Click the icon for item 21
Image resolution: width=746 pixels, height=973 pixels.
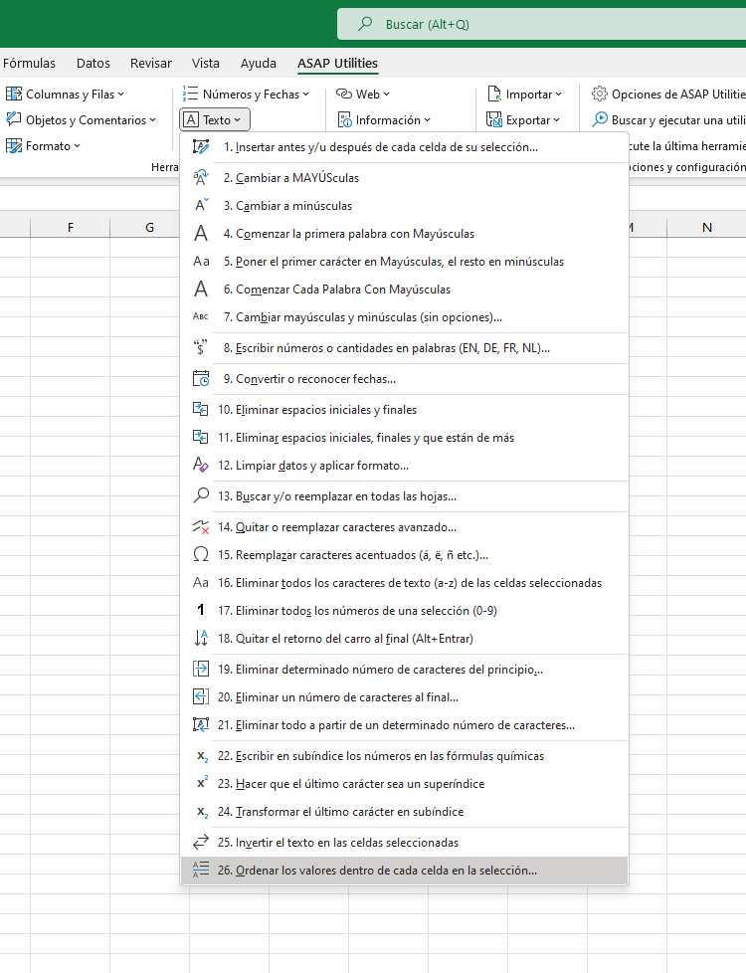[x=201, y=725]
